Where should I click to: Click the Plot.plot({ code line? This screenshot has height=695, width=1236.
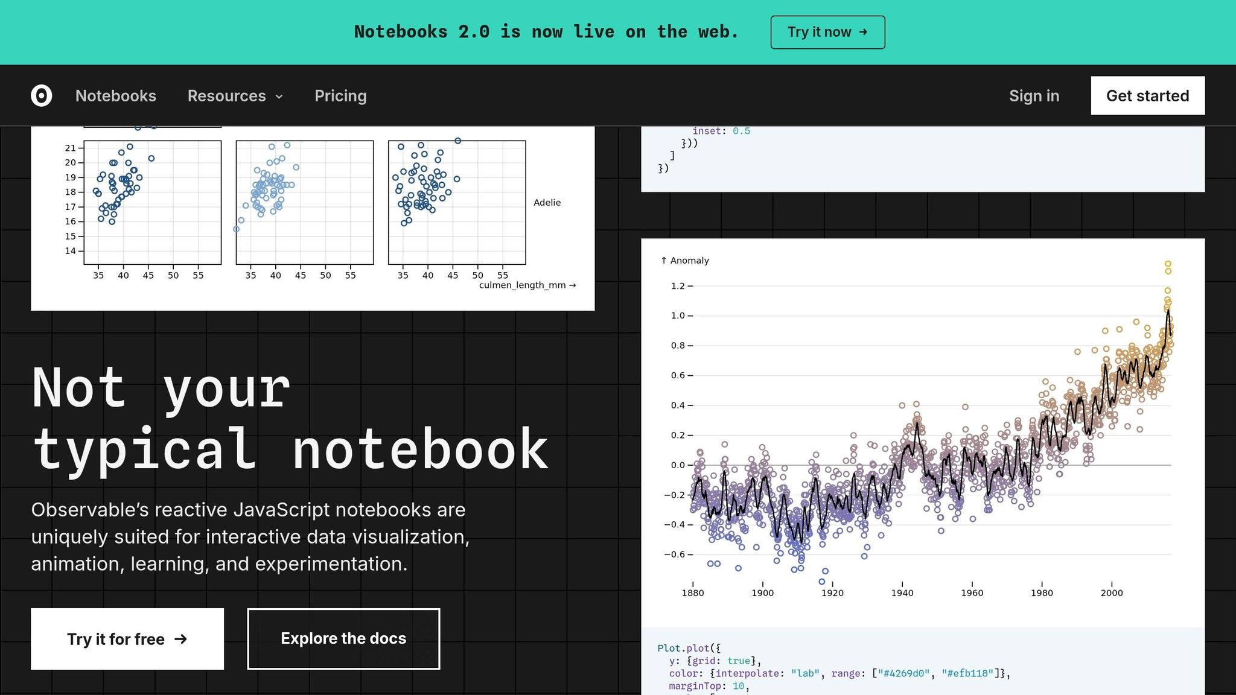689,649
